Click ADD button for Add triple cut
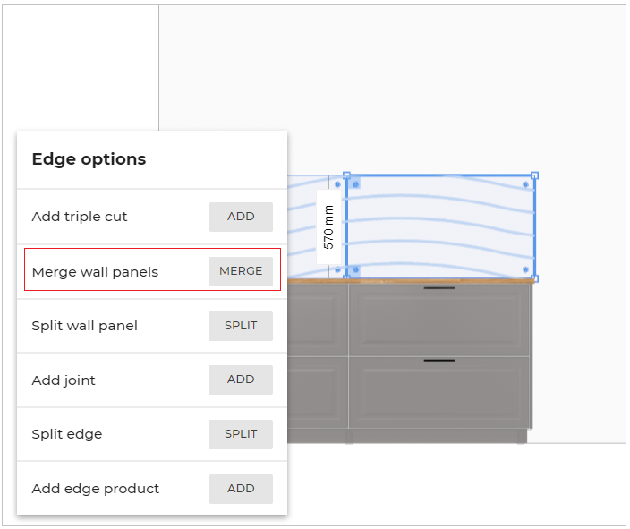Image resolution: width=630 pixels, height=529 pixels. (241, 217)
